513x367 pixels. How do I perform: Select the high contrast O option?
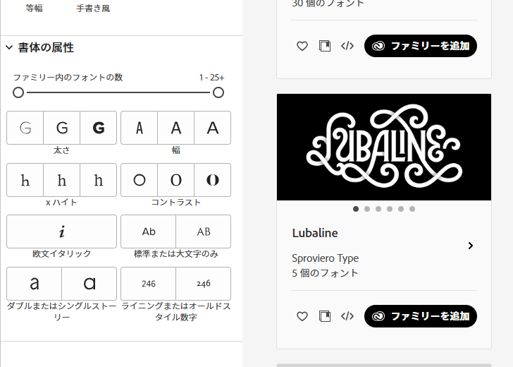212,180
